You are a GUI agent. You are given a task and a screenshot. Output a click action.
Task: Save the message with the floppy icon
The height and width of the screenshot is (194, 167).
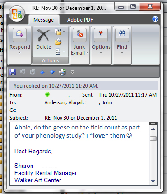[x=13, y=72]
